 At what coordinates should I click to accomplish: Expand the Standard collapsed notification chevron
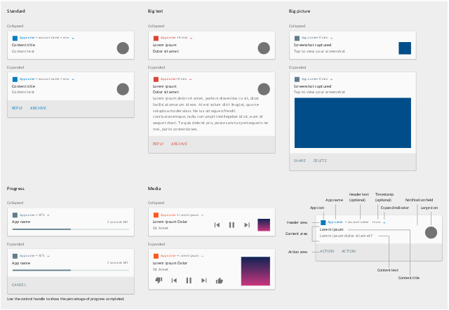(x=73, y=38)
